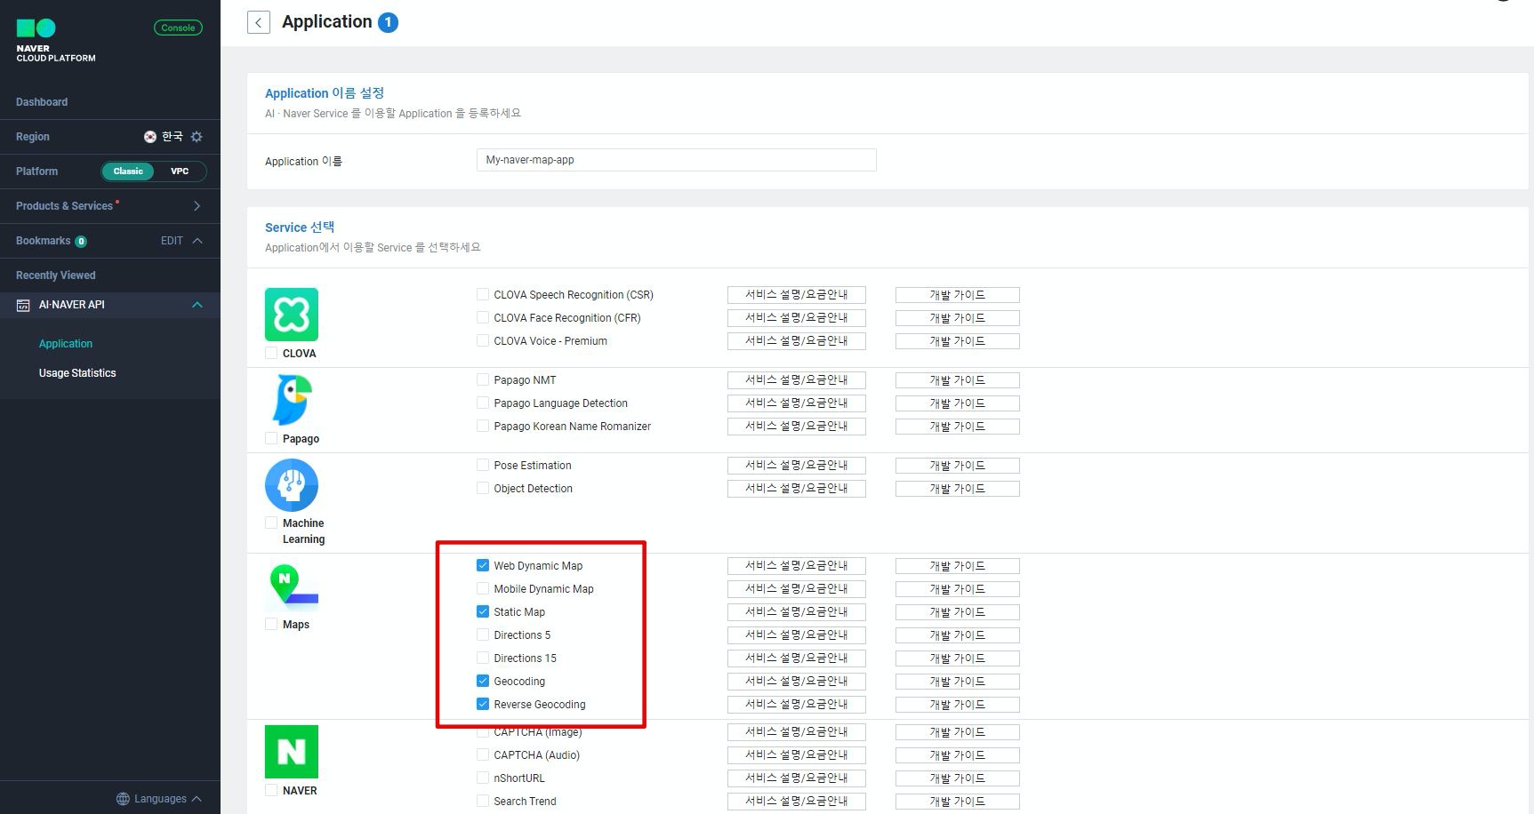
Task: Check CLOVA Speech Recognition (CSR)
Action: coord(483,294)
